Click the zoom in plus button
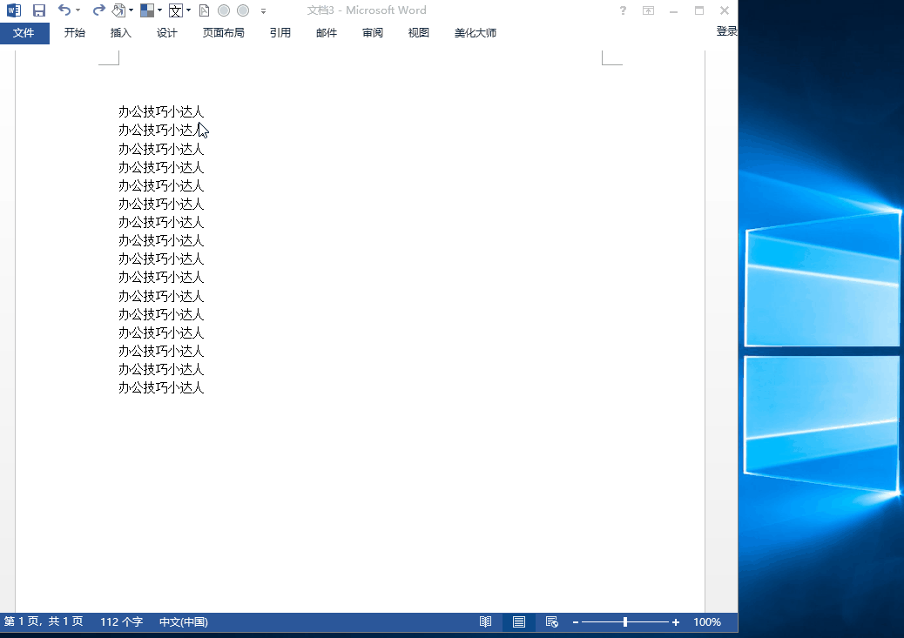Image resolution: width=904 pixels, height=638 pixels. pyautogui.click(x=676, y=622)
